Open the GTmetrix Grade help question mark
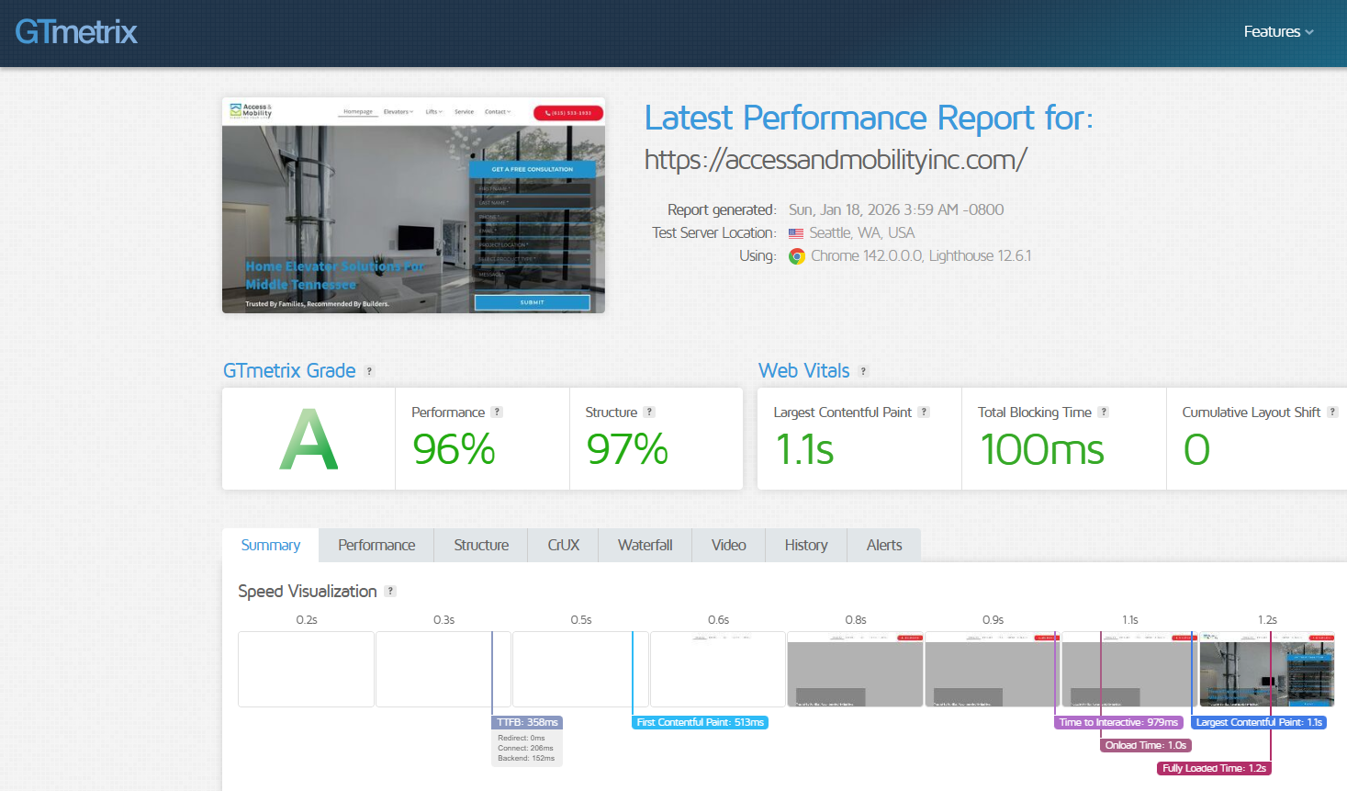1347x791 pixels. pos(369,371)
